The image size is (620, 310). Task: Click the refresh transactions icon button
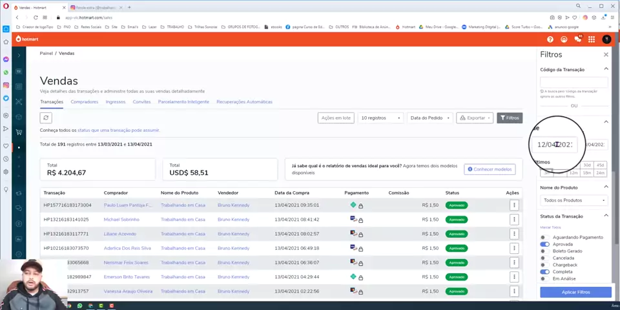pyautogui.click(x=46, y=118)
